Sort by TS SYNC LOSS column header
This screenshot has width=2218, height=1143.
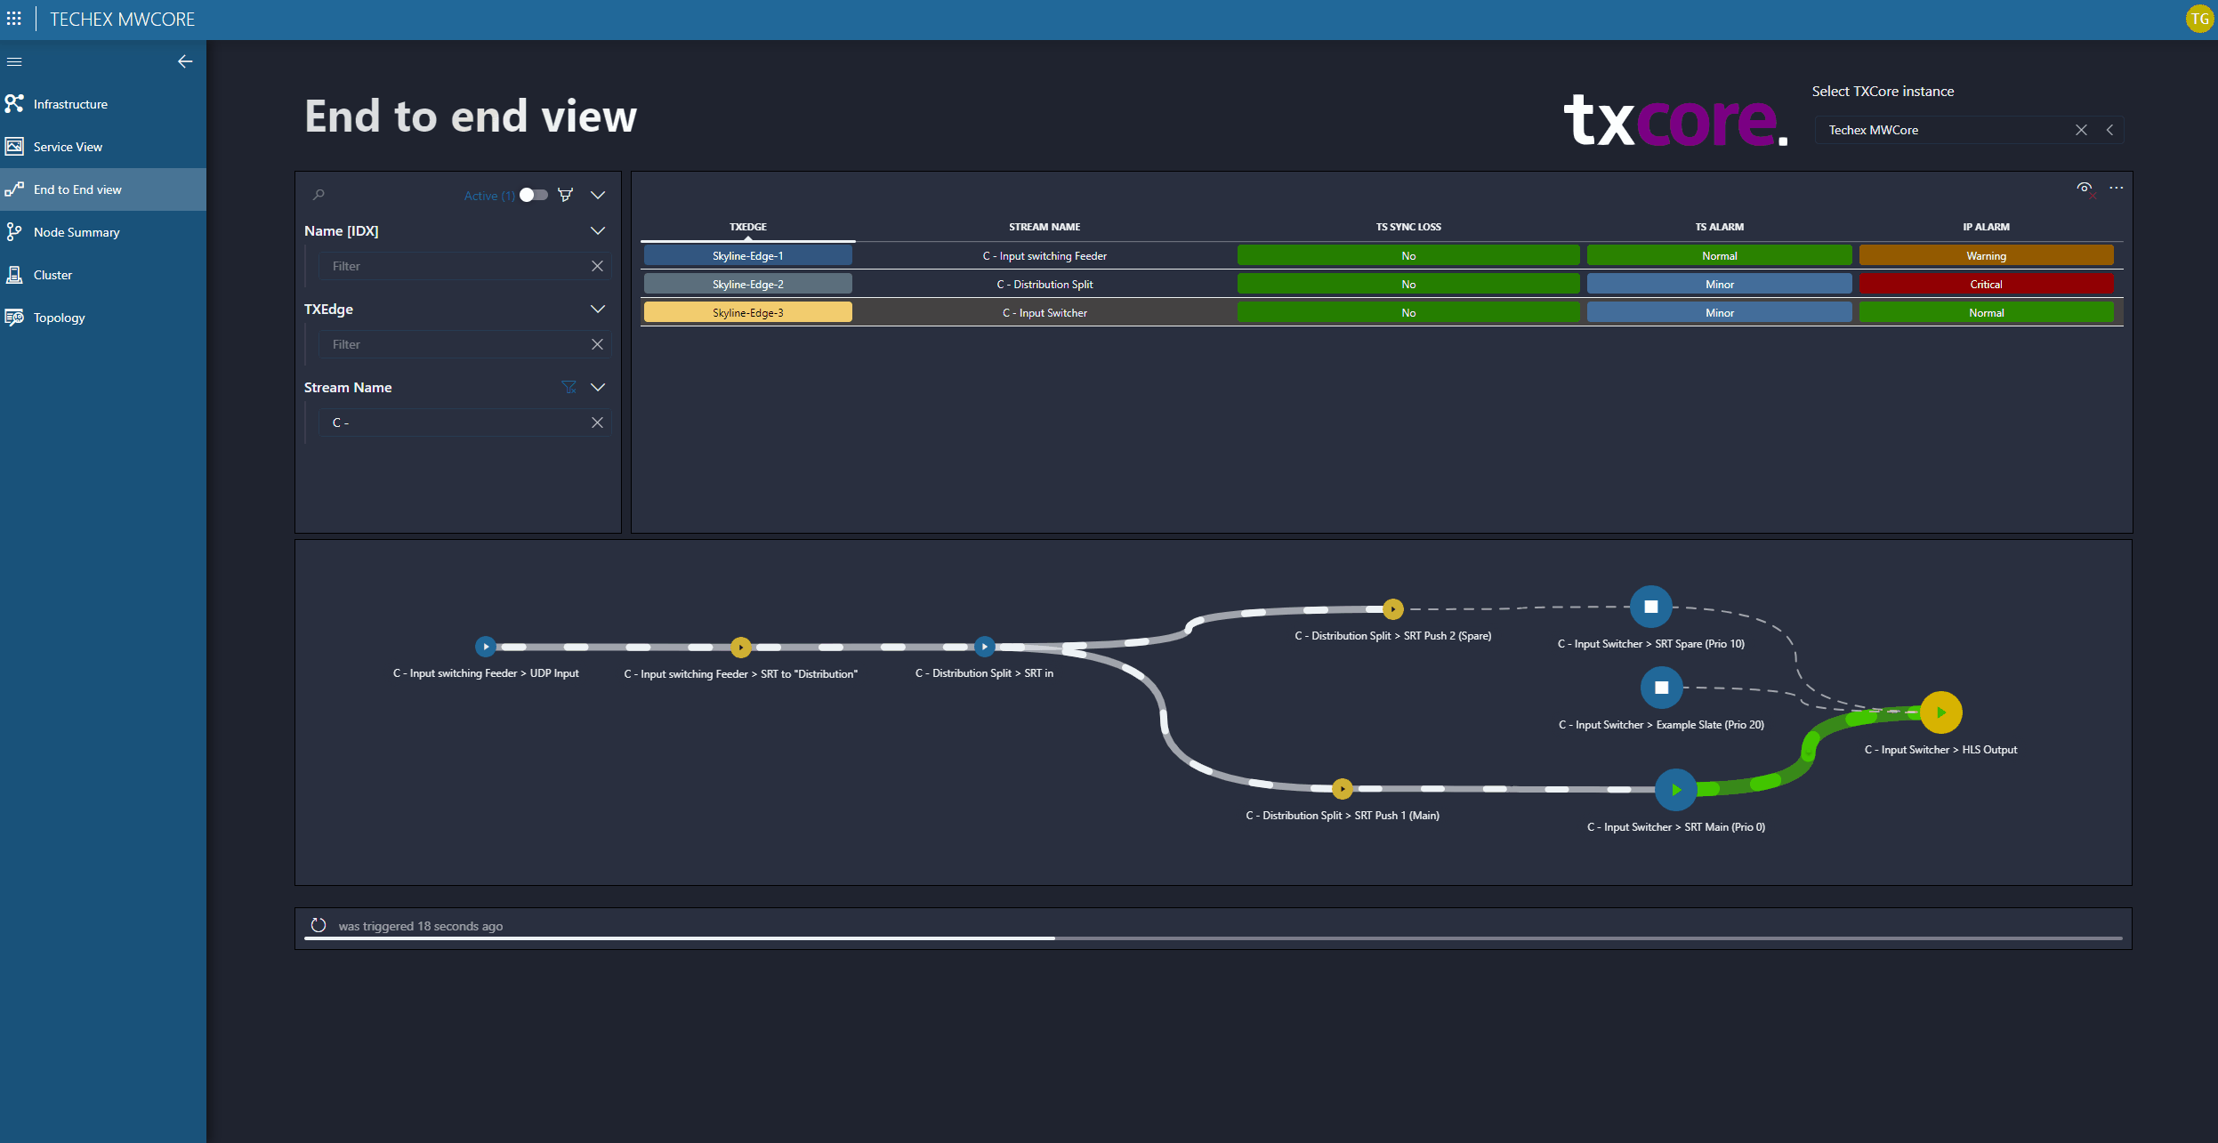coord(1408,227)
